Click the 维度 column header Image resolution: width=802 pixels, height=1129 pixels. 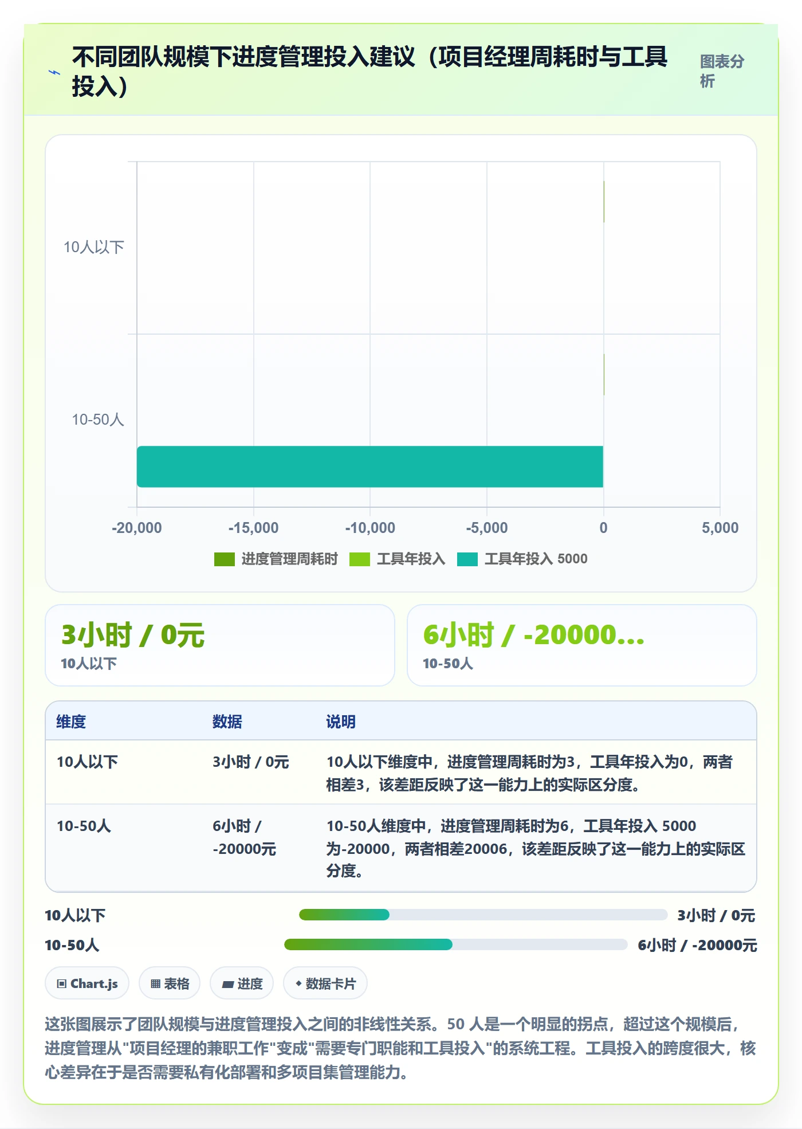tap(71, 722)
